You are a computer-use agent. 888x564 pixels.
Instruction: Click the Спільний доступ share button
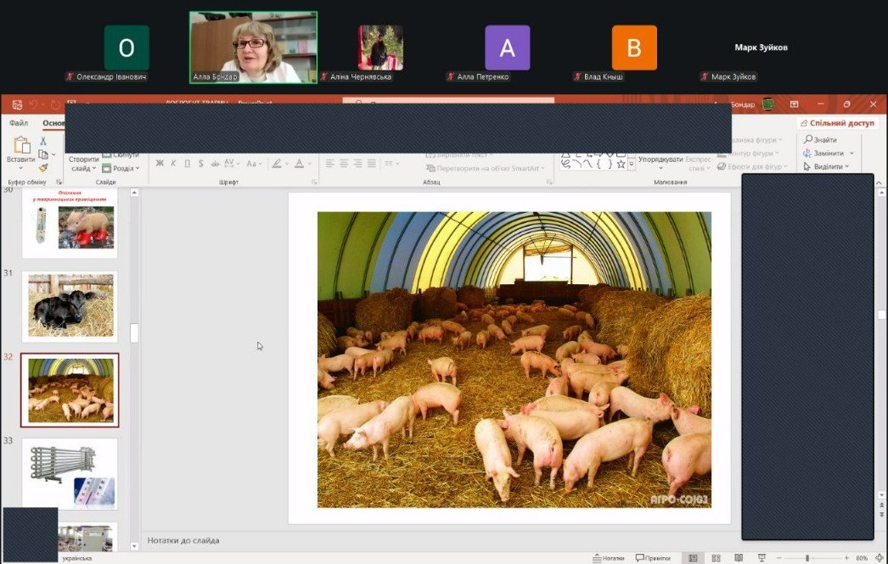837,124
